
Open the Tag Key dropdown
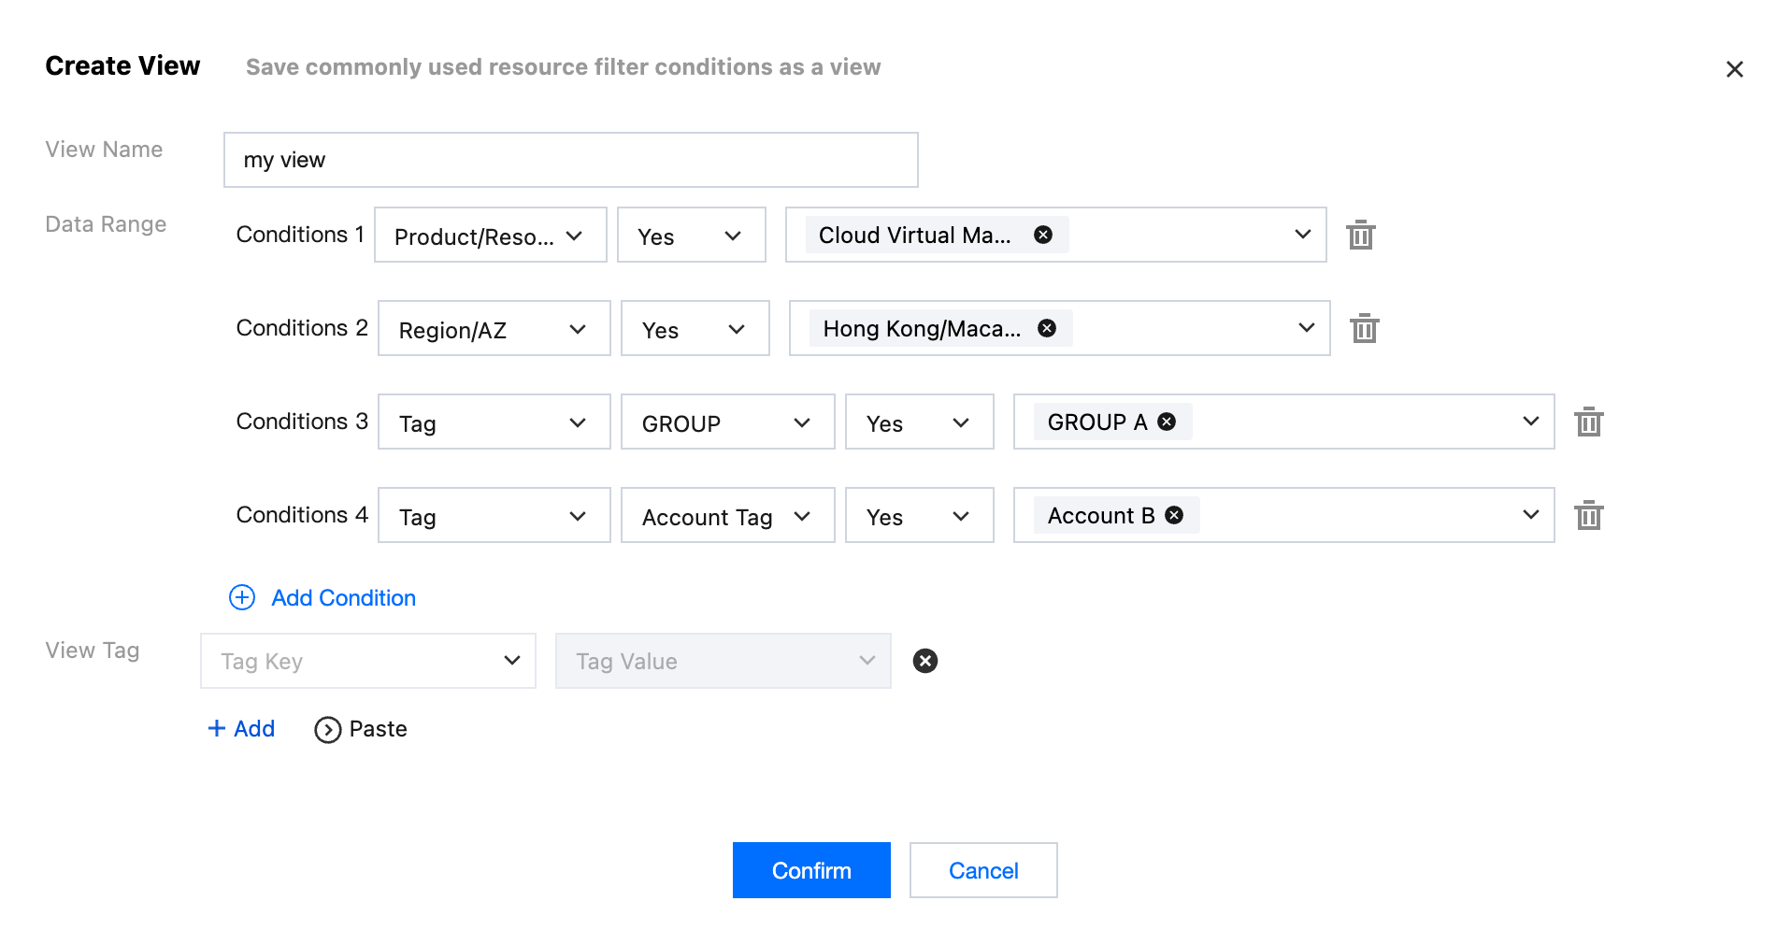click(x=368, y=661)
